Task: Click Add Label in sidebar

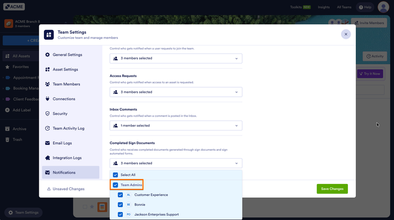Action: click(21, 110)
